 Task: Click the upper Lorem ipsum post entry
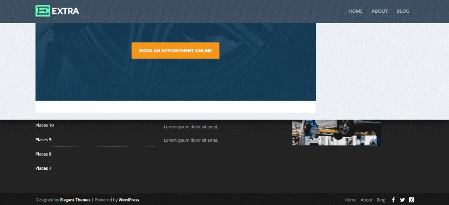191,127
